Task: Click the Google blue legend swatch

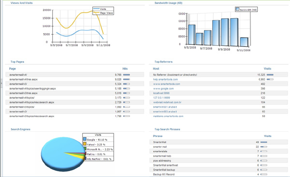Action: point(85,139)
